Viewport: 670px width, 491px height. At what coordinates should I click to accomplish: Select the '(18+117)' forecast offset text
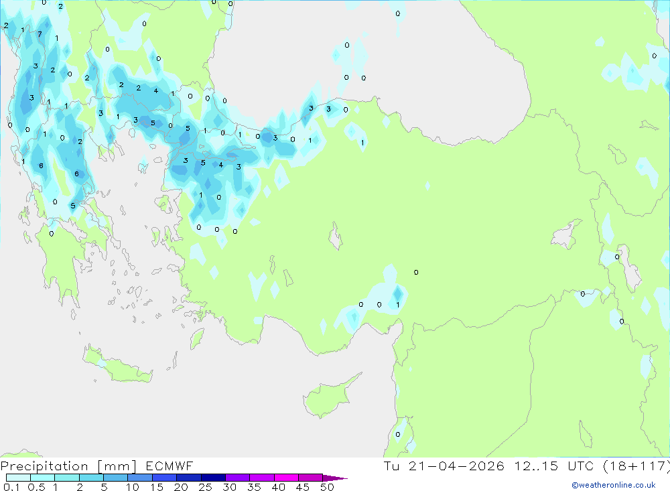(636, 466)
